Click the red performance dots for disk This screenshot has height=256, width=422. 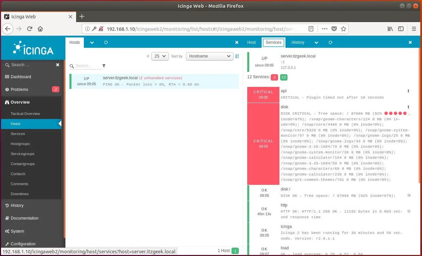395,113
